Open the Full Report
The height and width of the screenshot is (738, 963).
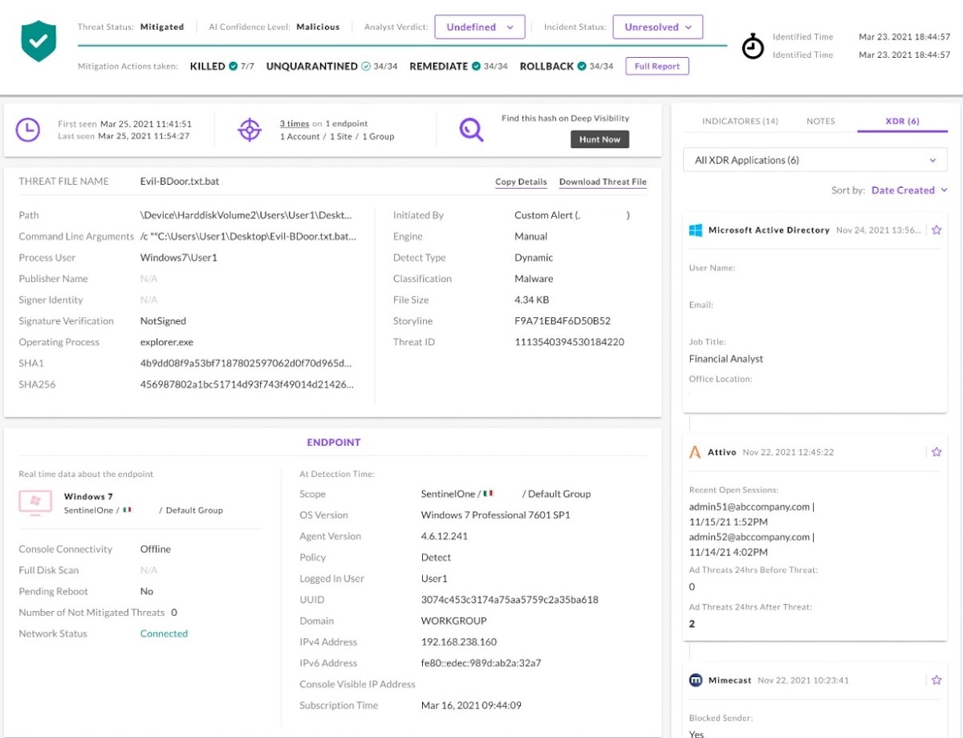point(657,66)
